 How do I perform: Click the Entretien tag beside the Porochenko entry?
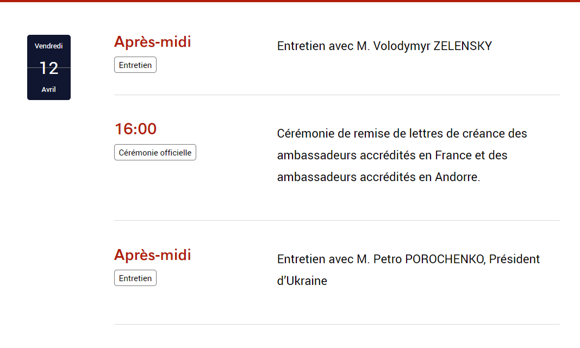pyautogui.click(x=135, y=278)
